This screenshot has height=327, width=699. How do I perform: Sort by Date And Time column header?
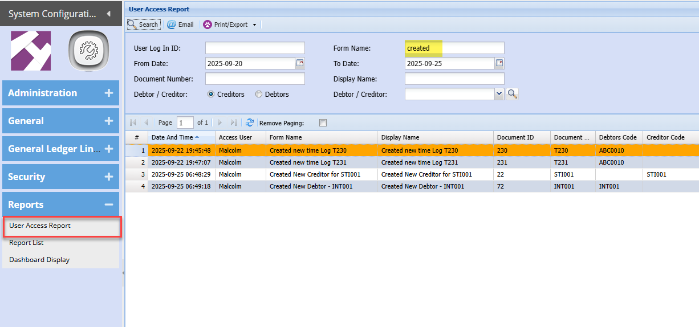[x=172, y=137]
